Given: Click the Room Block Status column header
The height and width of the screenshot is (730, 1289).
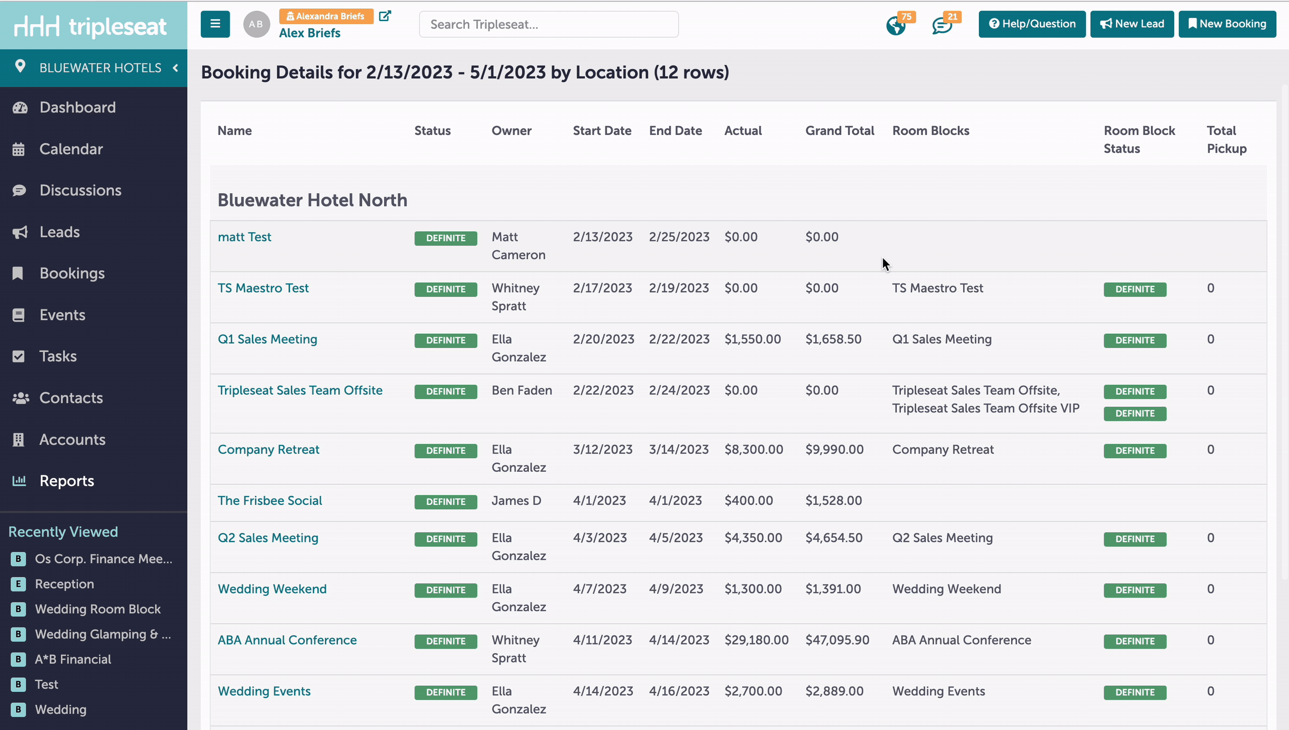Looking at the screenshot, I should click(x=1139, y=140).
